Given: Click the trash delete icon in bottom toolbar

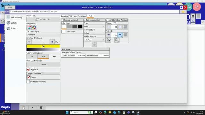Looking at the screenshot, I should pos(41,108).
